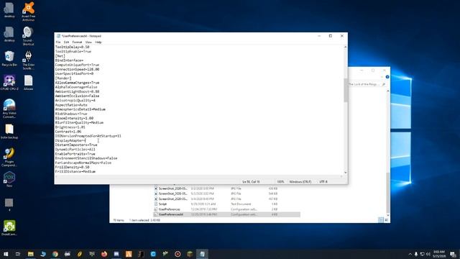Select the DroidCam desktop shortcut
Viewport: 460px width, 259px height.
[x=9, y=228]
